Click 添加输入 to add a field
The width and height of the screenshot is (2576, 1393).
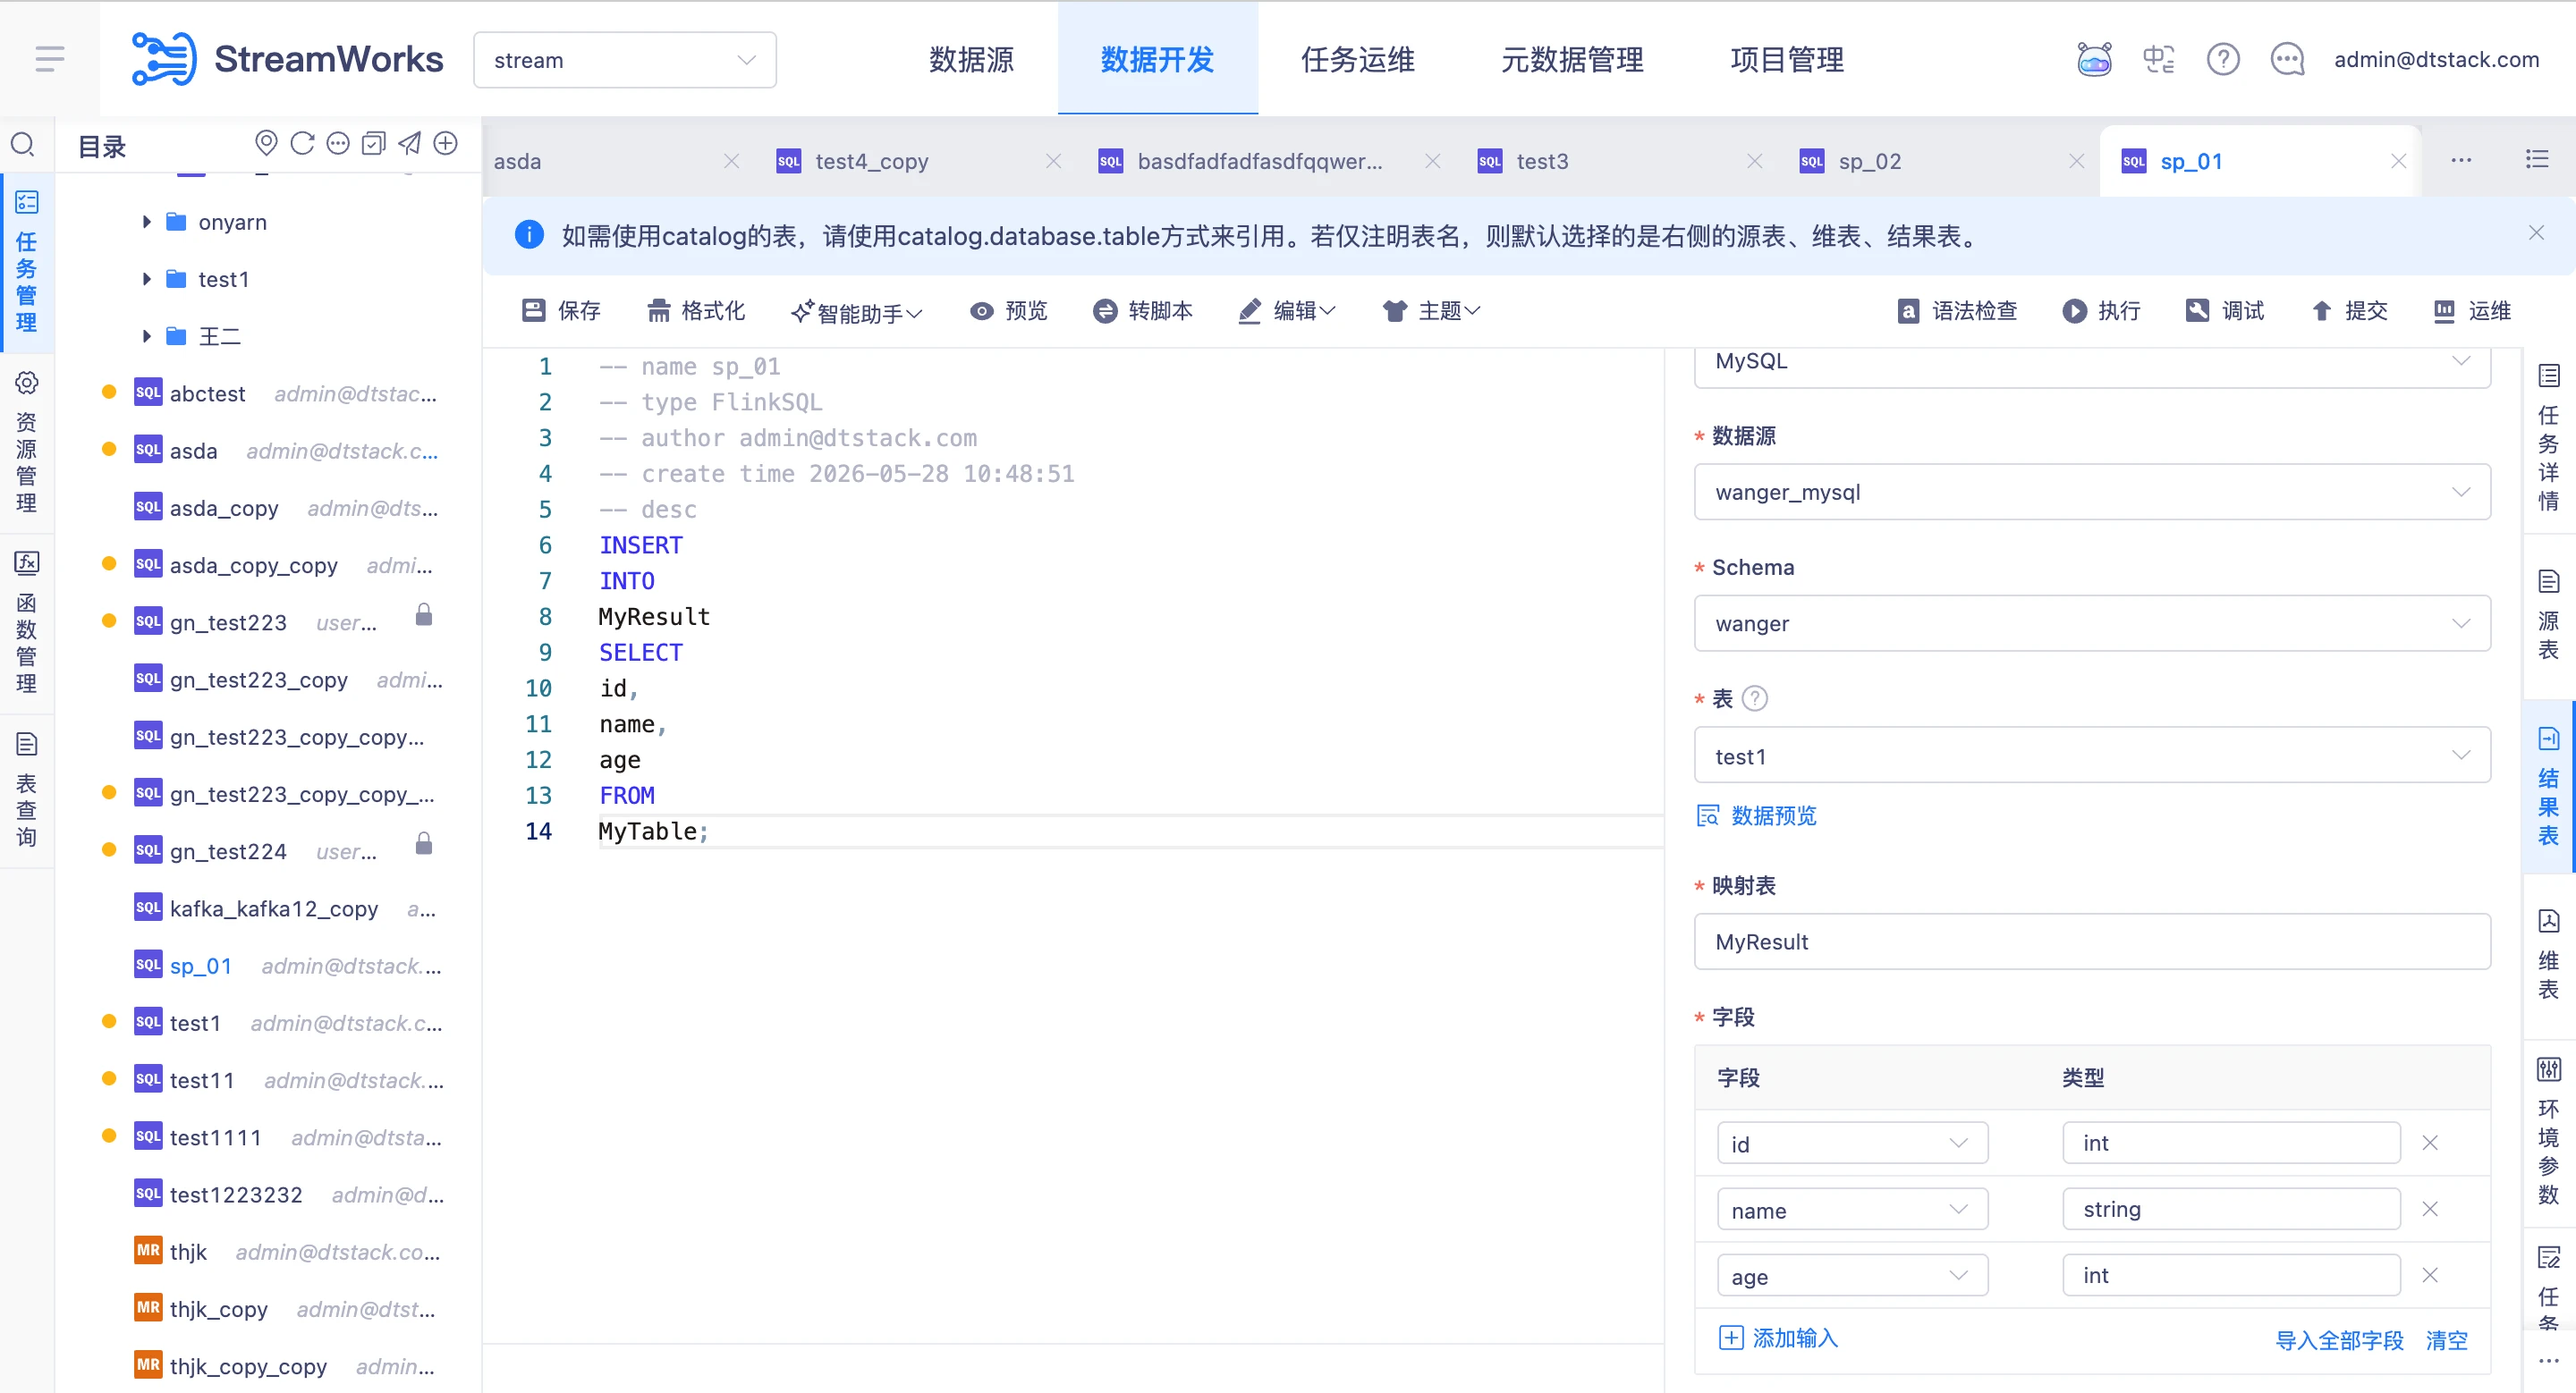tap(1779, 1338)
